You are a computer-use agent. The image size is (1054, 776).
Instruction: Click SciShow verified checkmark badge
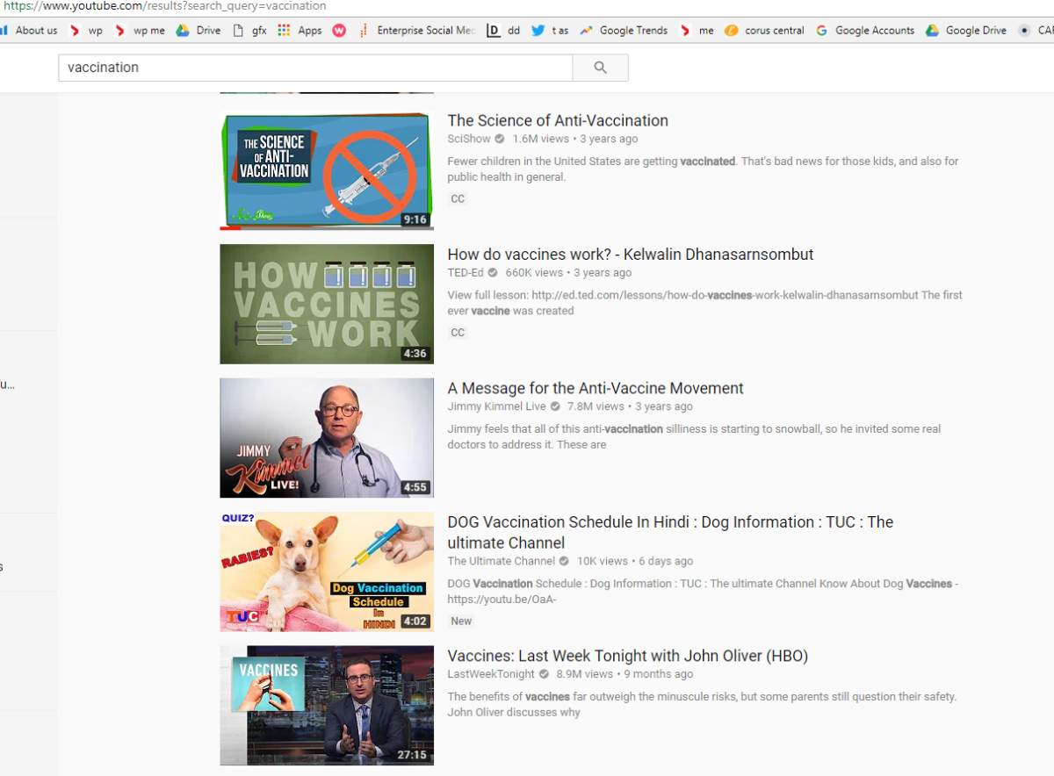coord(500,140)
